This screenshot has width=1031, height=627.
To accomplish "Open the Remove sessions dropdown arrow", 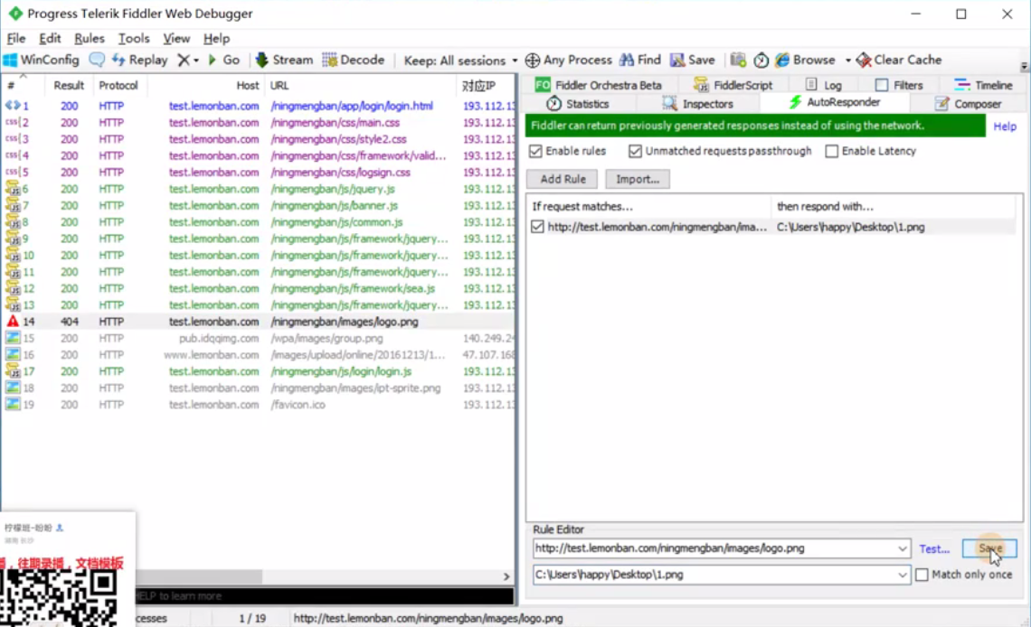I will pyautogui.click(x=196, y=61).
